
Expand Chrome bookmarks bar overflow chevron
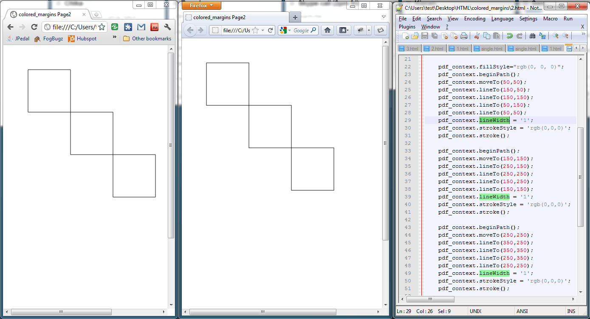(x=115, y=37)
